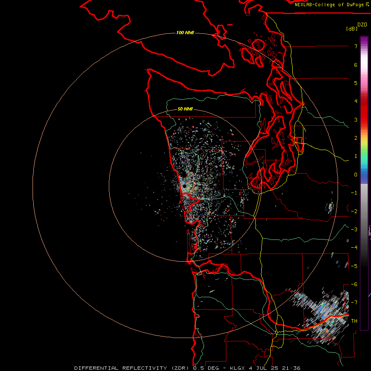This screenshot has width=371, height=371.
Task: Click the NEXLAB-College of DuPage watermark text
Action: coord(331,5)
